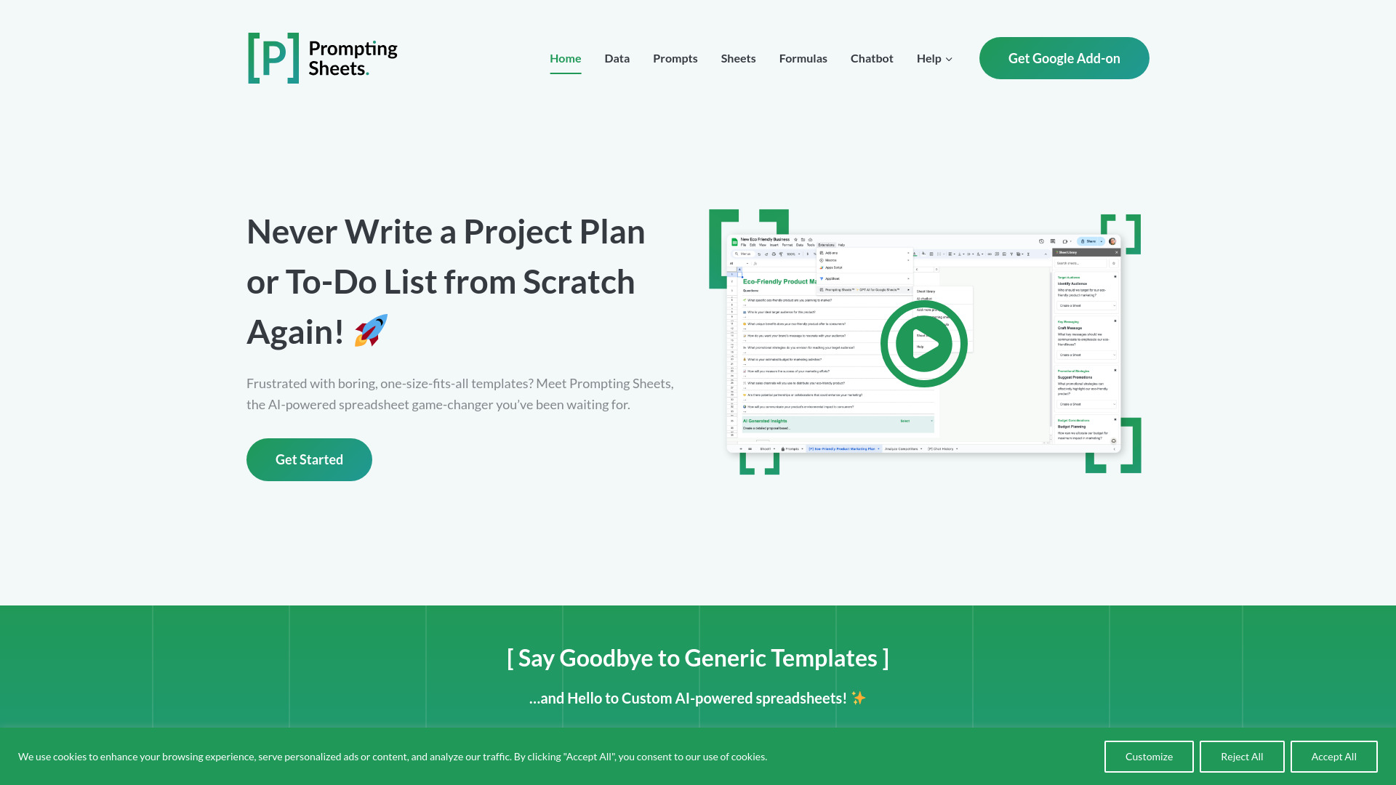Click the Sheets navigation menu item
Viewport: 1396px width, 785px height.
(738, 57)
